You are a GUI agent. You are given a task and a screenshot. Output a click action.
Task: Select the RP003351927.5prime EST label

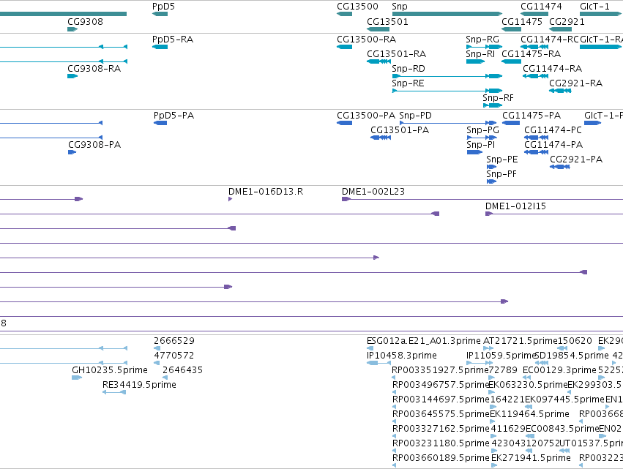click(x=440, y=370)
